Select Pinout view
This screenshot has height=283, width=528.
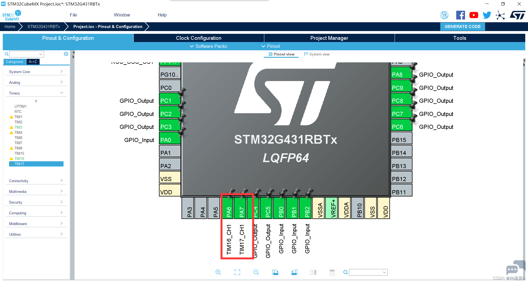tap(281, 54)
